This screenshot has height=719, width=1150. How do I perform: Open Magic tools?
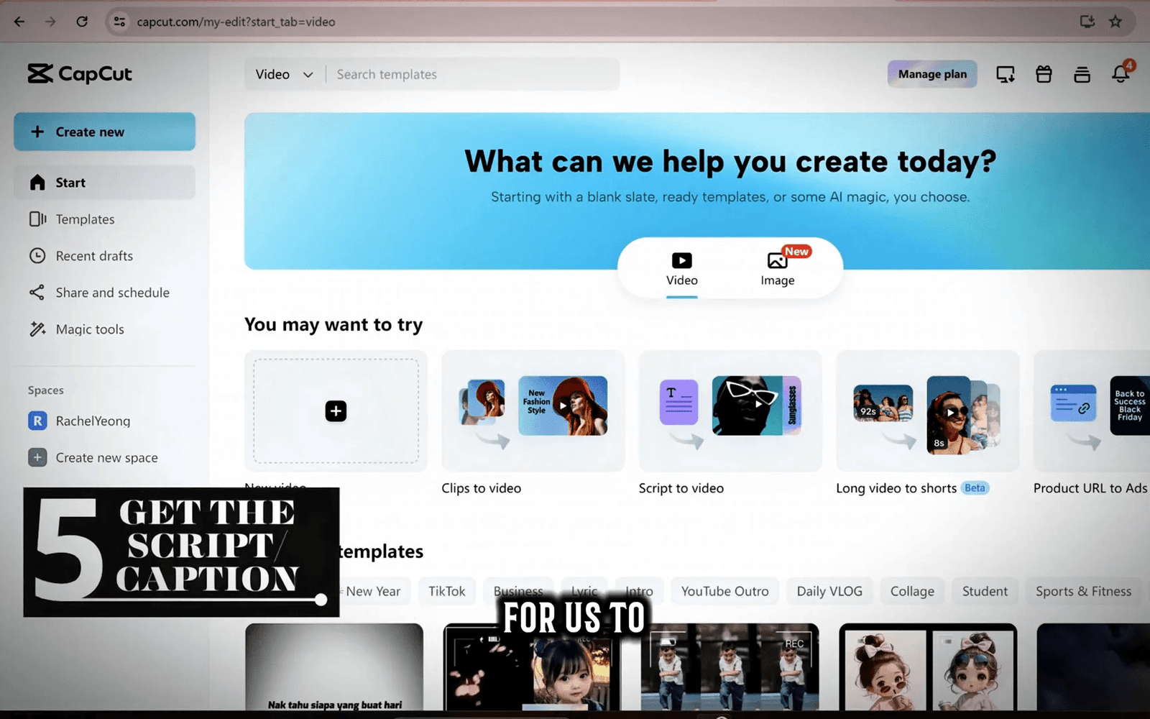coord(104,329)
